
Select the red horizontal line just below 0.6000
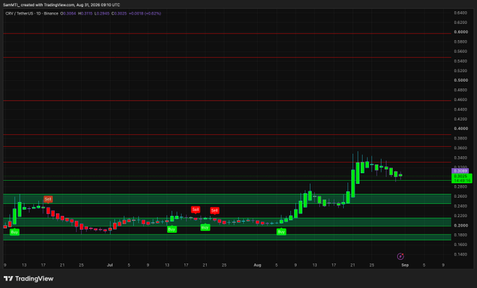tap(227, 34)
